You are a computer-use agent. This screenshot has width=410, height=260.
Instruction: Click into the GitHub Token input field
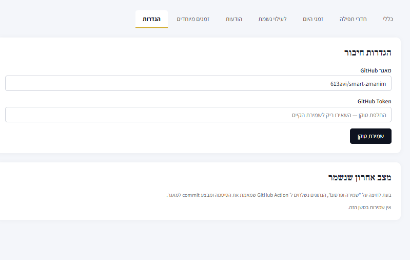click(x=198, y=115)
